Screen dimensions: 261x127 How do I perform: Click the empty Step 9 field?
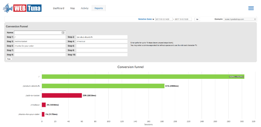(x=40, y=54)
